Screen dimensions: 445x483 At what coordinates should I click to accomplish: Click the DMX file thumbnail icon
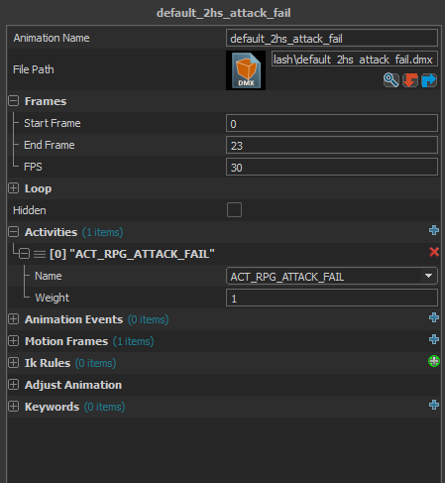tap(246, 70)
